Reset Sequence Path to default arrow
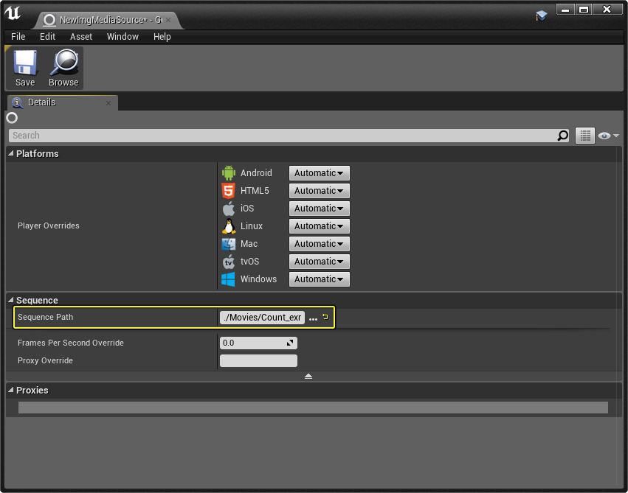 tap(325, 317)
